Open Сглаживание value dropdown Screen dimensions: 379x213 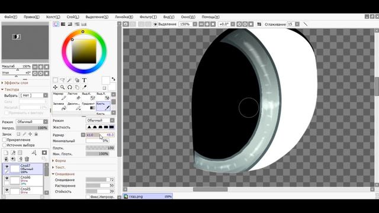[x=297, y=24]
